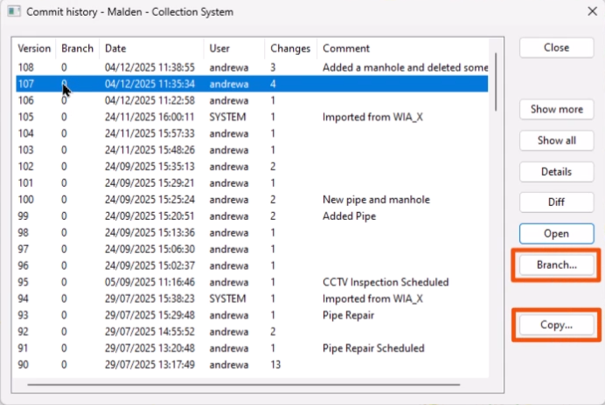The image size is (605, 405).
Task: Select version 107 highlighted row
Action: [x=252, y=84]
